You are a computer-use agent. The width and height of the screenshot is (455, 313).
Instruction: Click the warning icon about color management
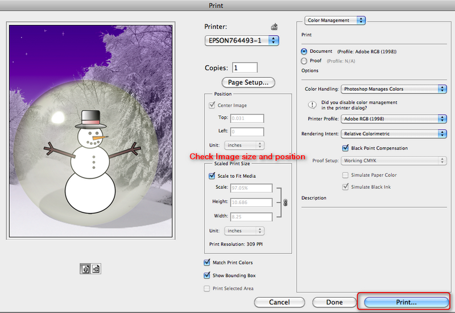pyautogui.click(x=312, y=105)
